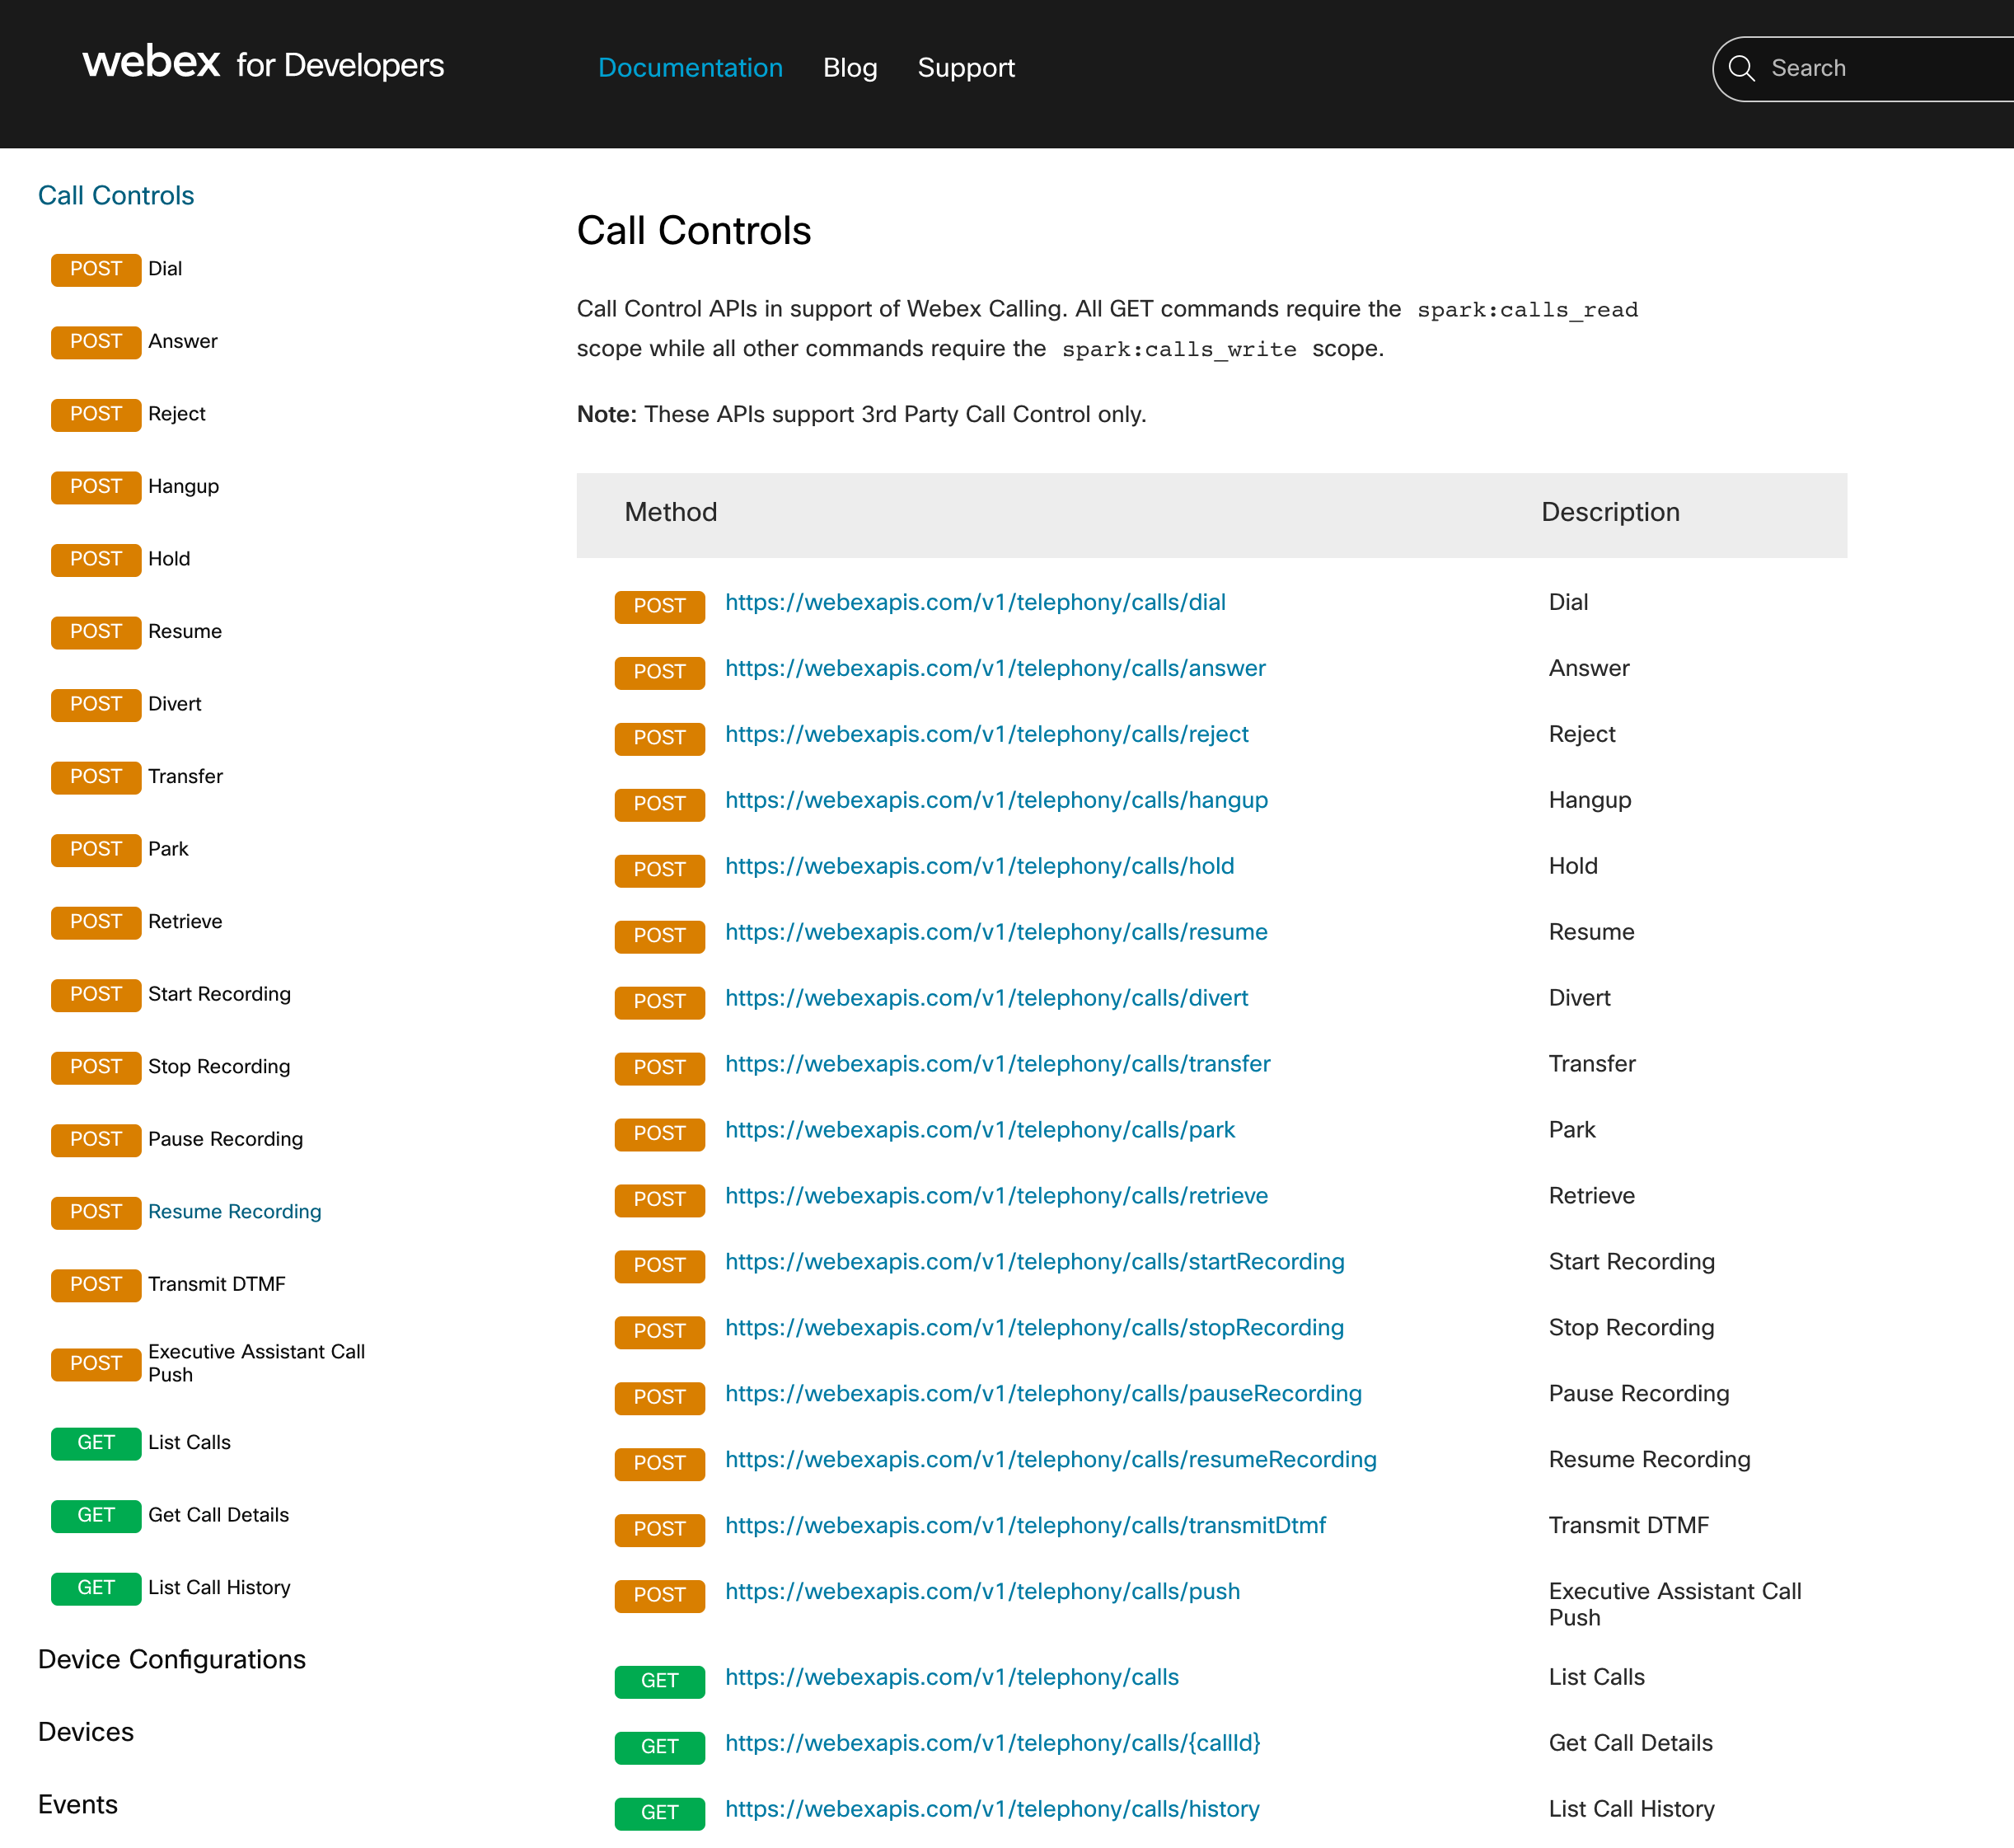The width and height of the screenshot is (2014, 1848).
Task: Go to Support in top navigation
Action: tap(966, 68)
